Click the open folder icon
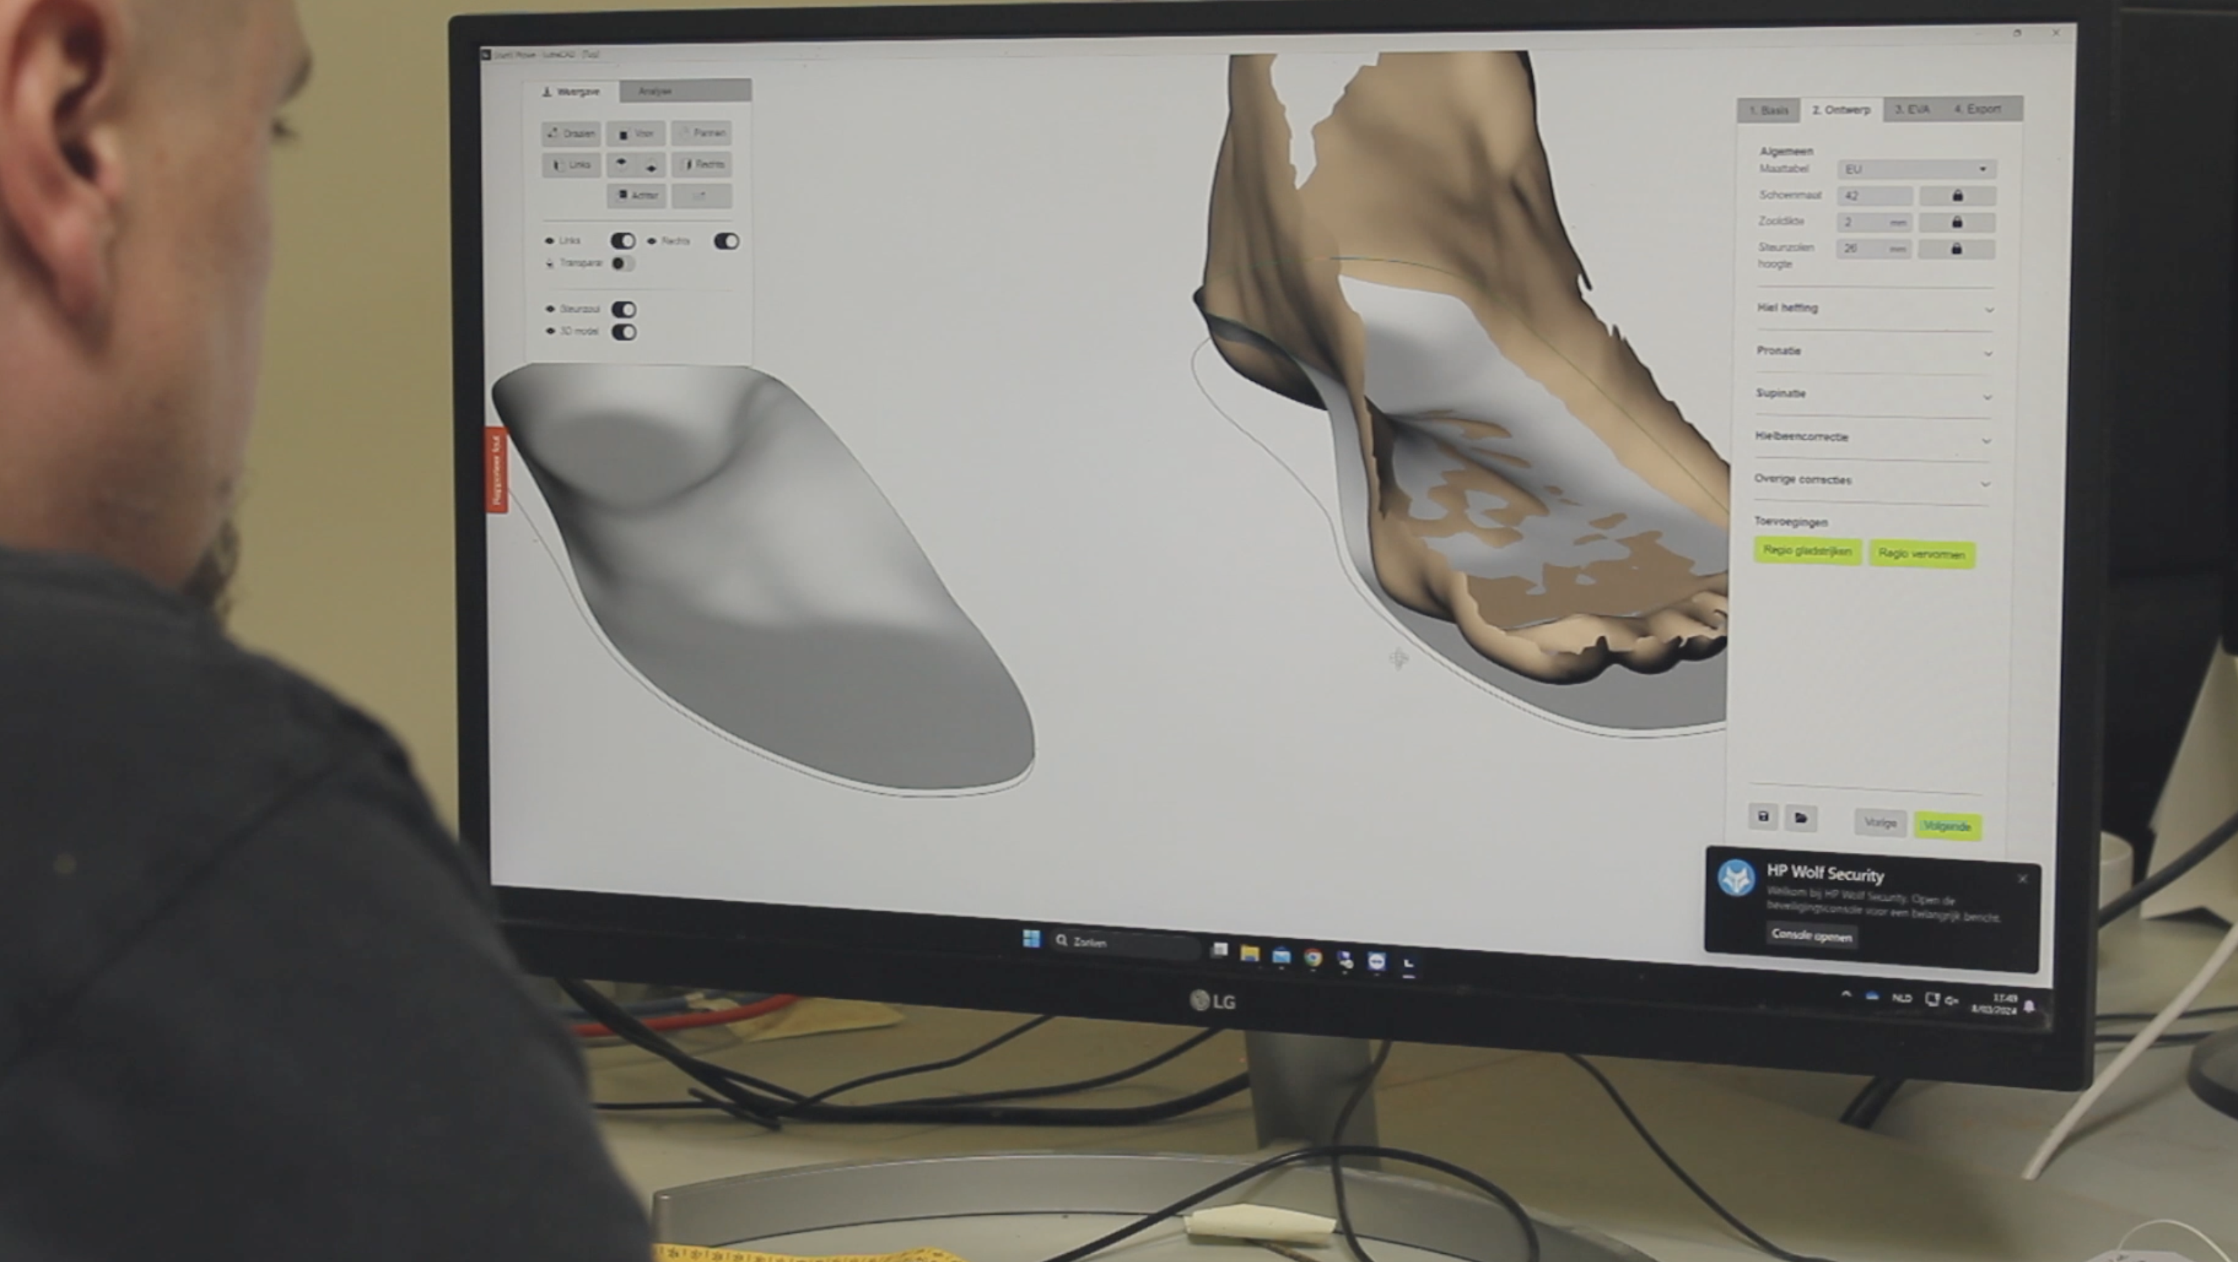Image resolution: width=2238 pixels, height=1262 pixels. pyautogui.click(x=1801, y=818)
